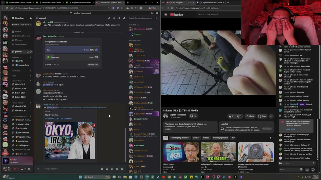Click the youtube.com live link in Homeless's message
Viewport: 321px width, 180px height.
[x=82, y=107]
